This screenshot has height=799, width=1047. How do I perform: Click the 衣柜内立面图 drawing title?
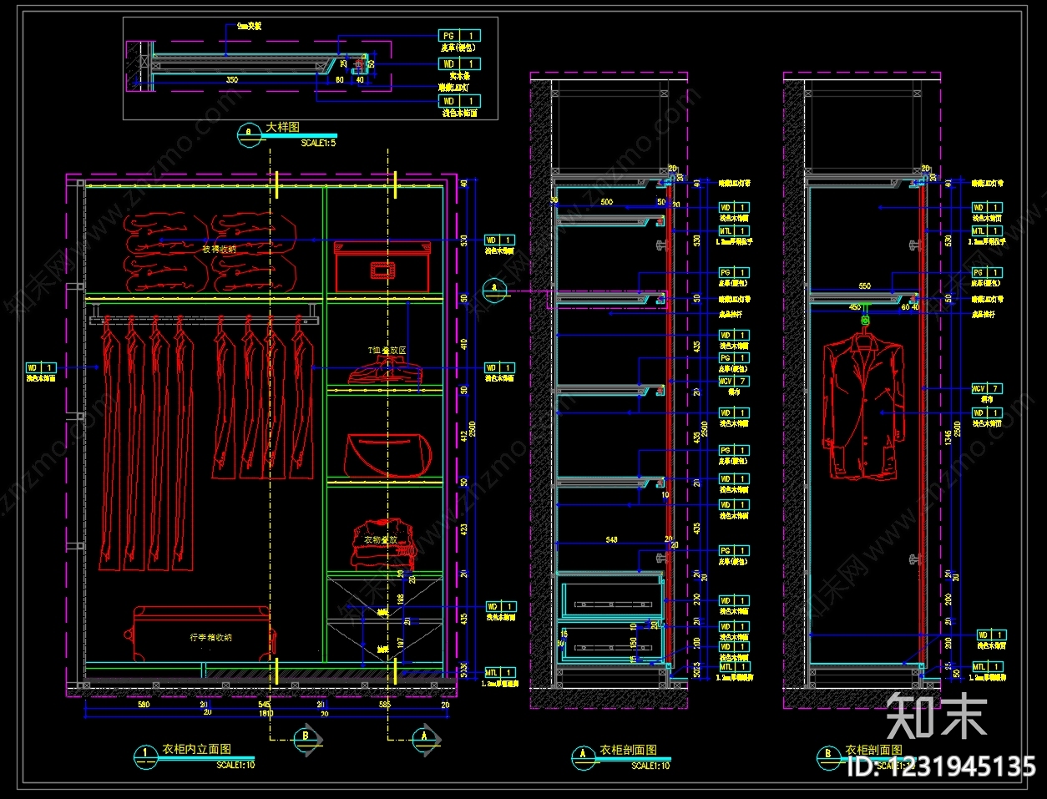pos(196,749)
